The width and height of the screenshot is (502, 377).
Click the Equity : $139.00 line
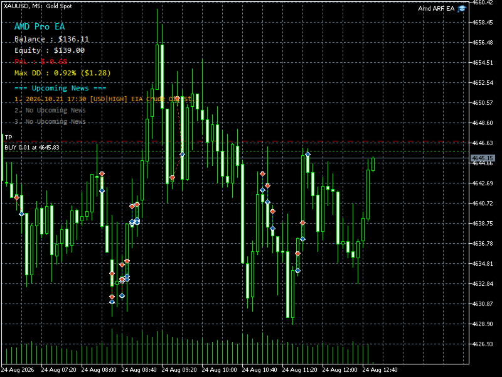(x=50, y=50)
